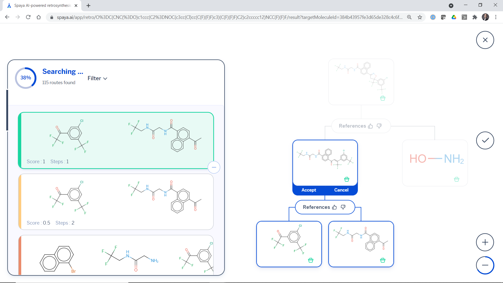503x283 pixels.
Task: Click the checkmark circle button
Action: pos(485,140)
